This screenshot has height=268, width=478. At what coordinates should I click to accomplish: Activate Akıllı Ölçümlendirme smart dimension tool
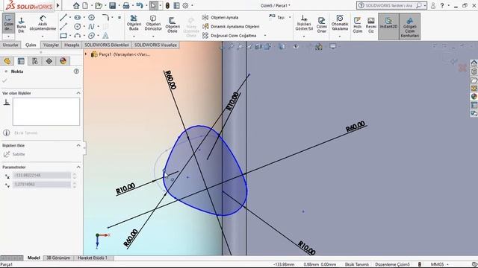43,23
